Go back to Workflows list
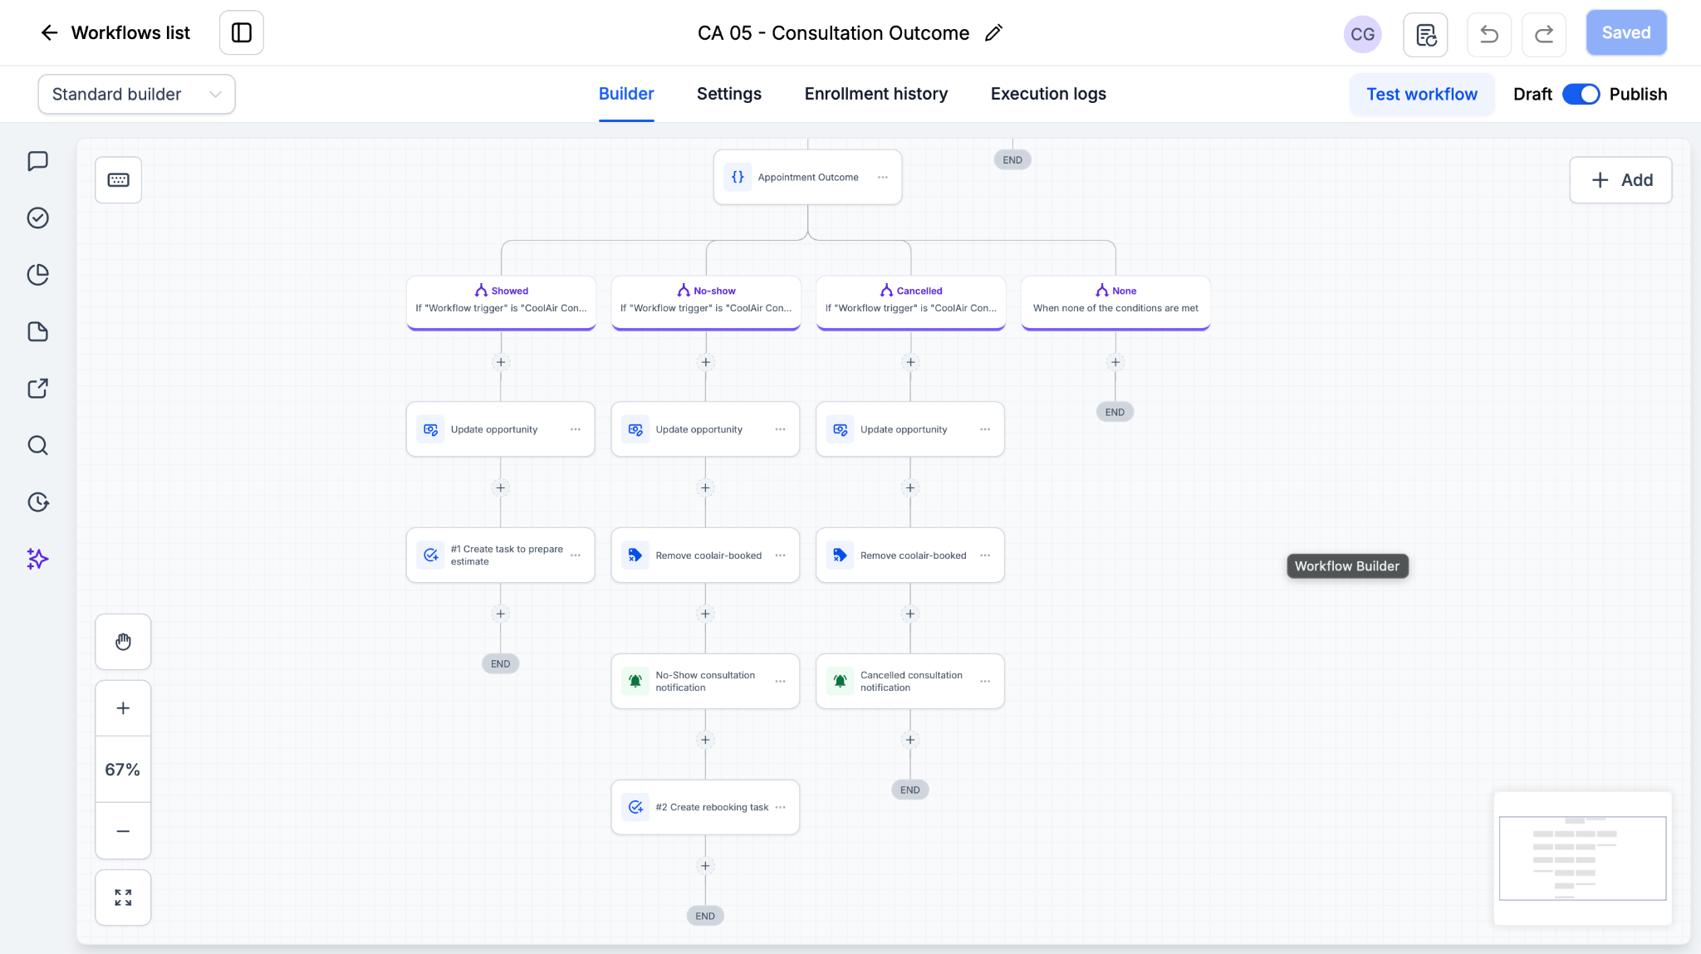This screenshot has height=954, width=1701. point(115,32)
